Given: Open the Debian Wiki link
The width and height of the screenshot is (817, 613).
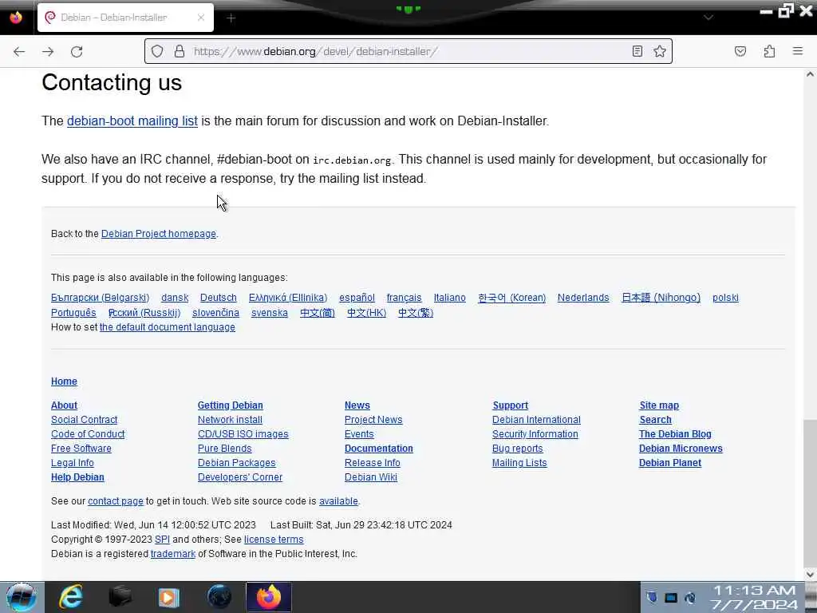Looking at the screenshot, I should [371, 477].
